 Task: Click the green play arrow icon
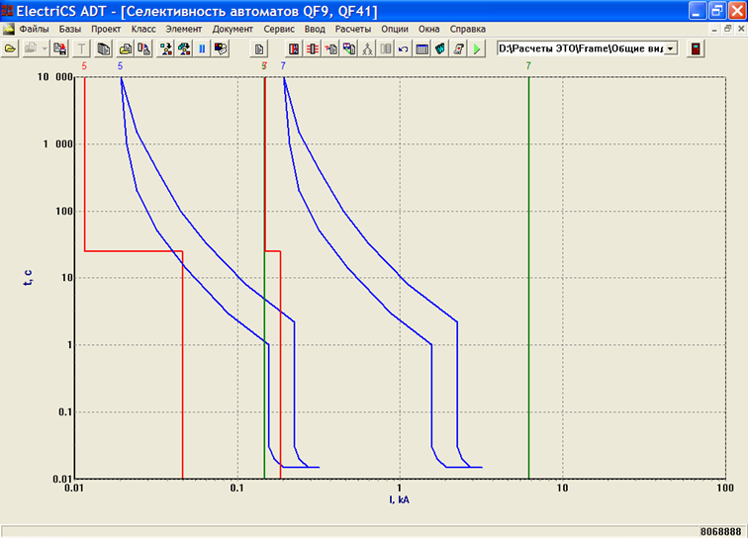point(478,47)
